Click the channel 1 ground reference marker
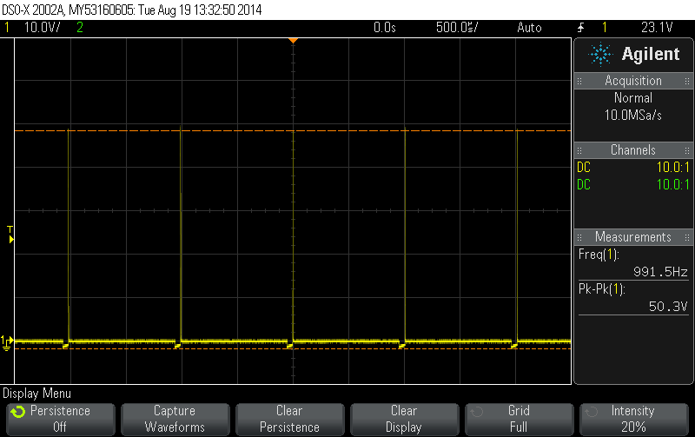695x437 pixels. pos(7,342)
